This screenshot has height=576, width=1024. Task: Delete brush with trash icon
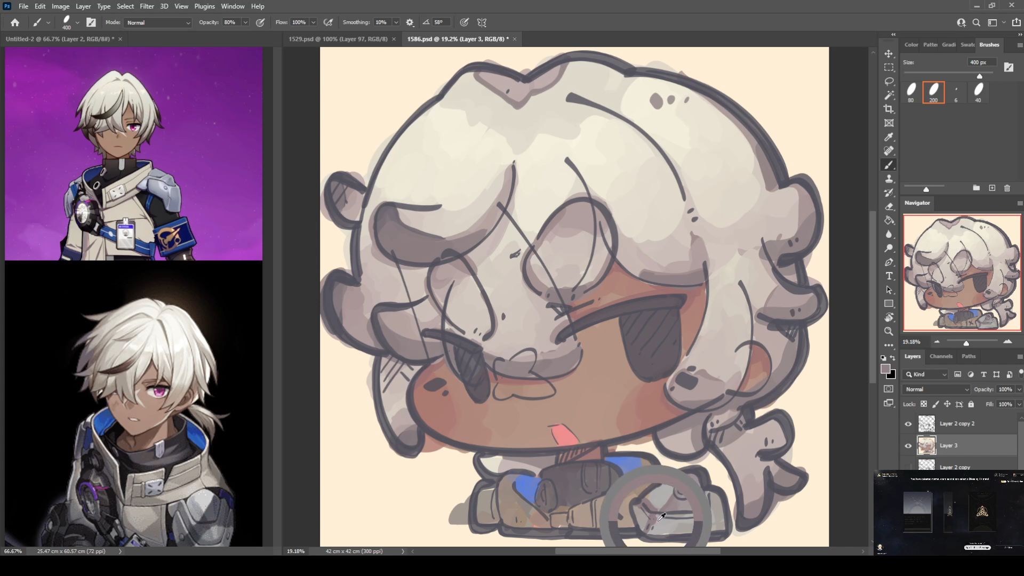[1007, 188]
